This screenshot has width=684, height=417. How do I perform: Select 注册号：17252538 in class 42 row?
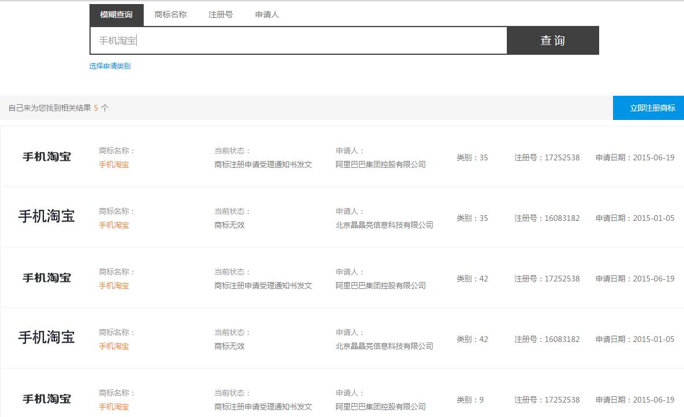(x=547, y=279)
